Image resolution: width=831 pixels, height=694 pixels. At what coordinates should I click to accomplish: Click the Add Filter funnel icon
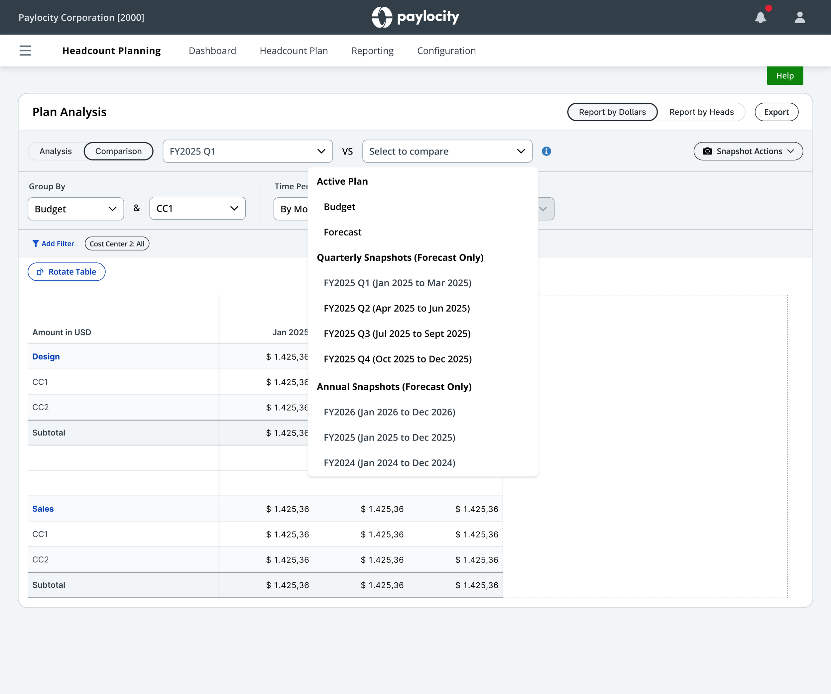point(36,244)
